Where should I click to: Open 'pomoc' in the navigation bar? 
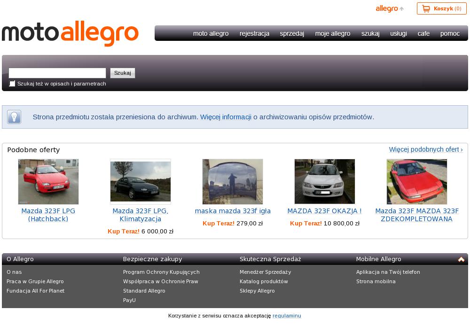(x=450, y=33)
